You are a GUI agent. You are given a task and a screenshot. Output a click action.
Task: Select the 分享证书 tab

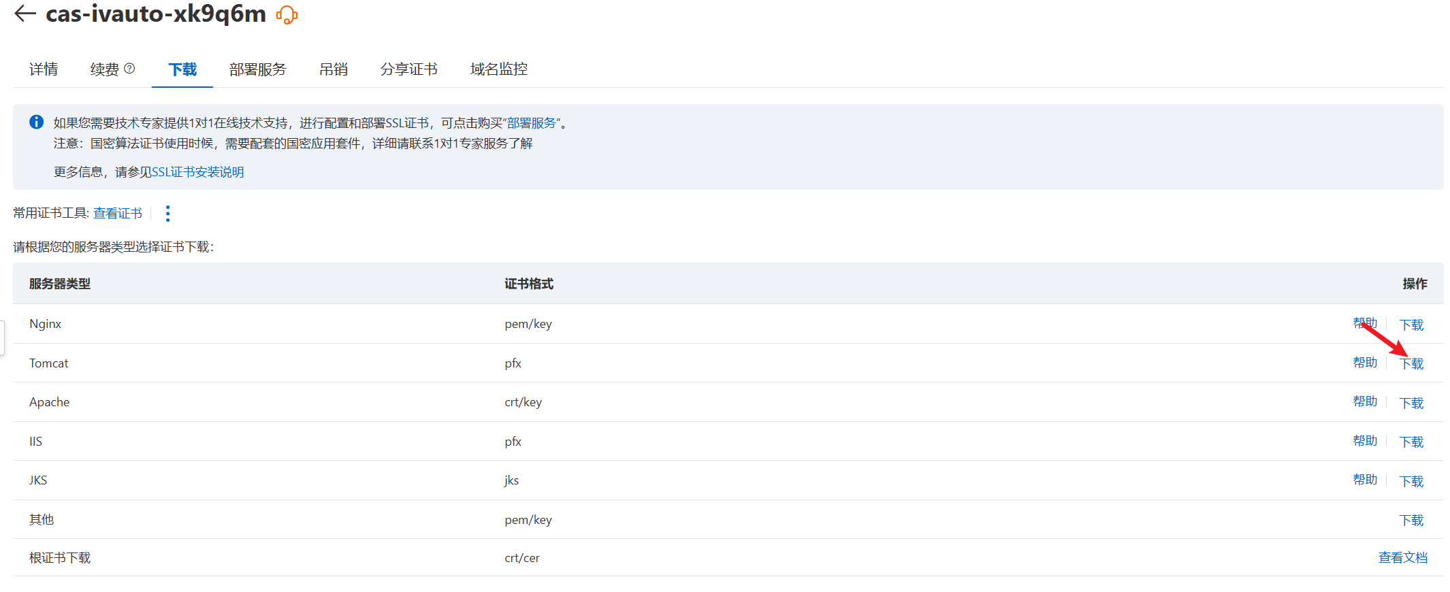pos(408,69)
